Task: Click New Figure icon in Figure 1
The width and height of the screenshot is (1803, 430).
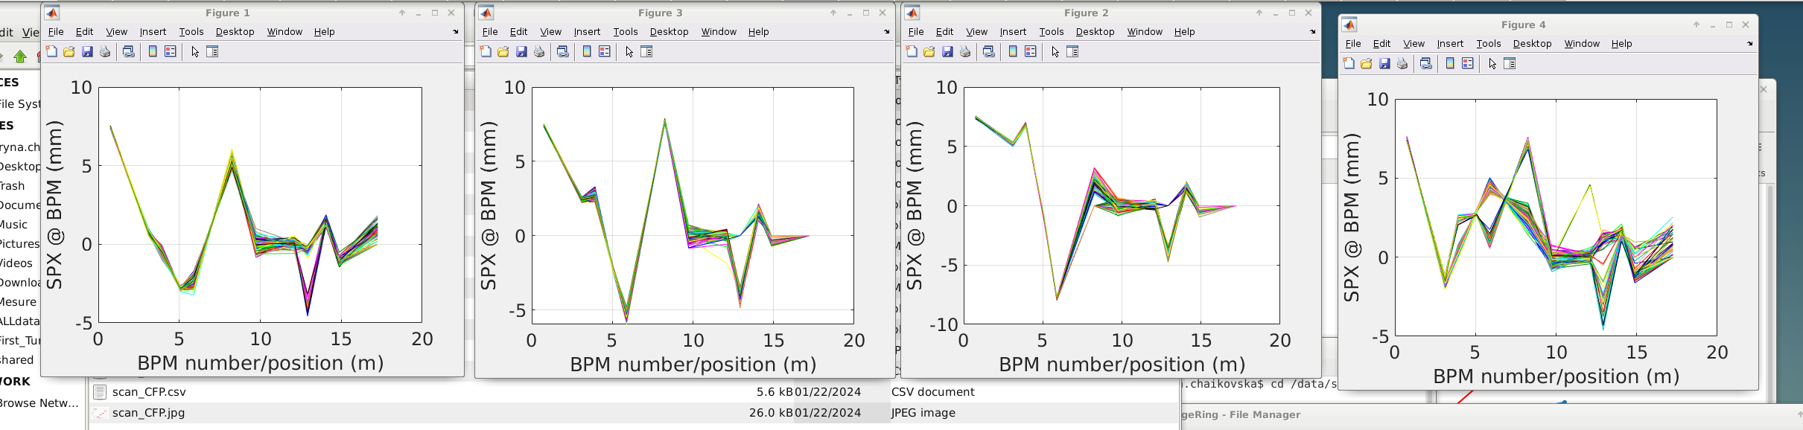Action: (51, 52)
